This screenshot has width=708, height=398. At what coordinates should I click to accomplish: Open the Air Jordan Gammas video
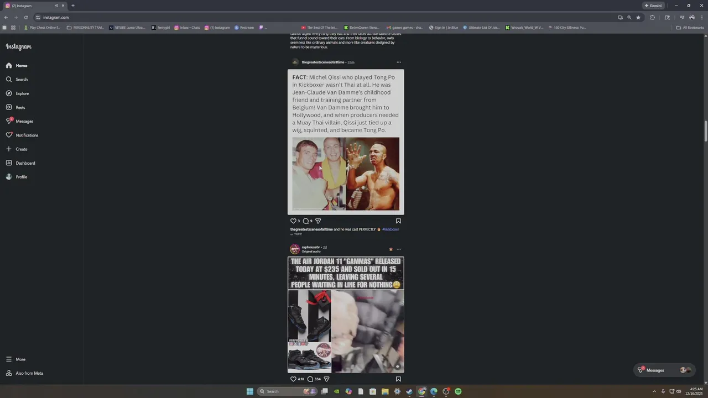point(346,315)
